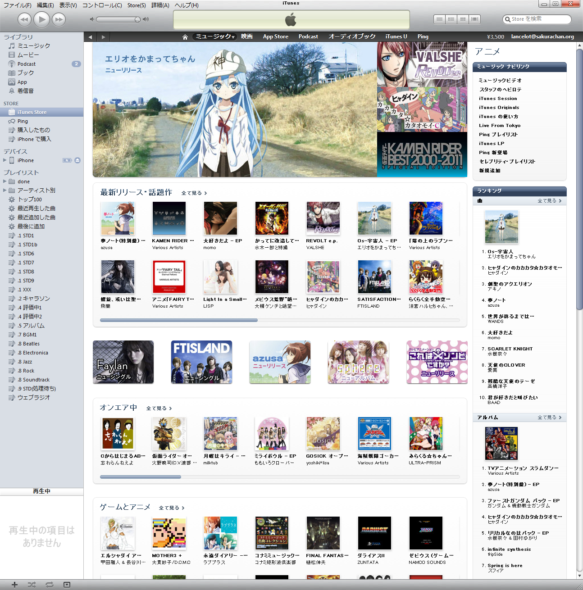Expand the アーティスト別 playlist folder
The image size is (583, 590).
tap(5, 191)
